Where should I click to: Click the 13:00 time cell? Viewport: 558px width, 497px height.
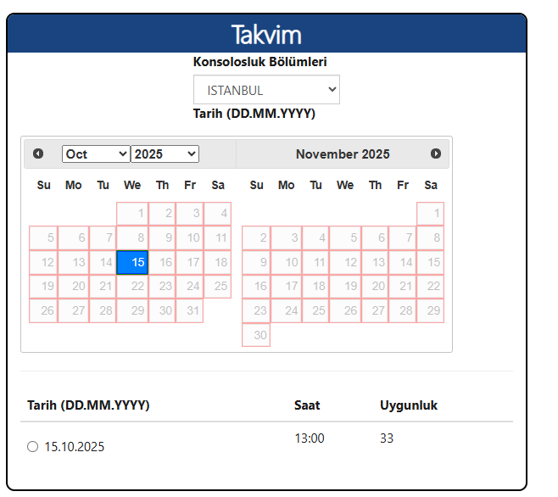pos(310,438)
